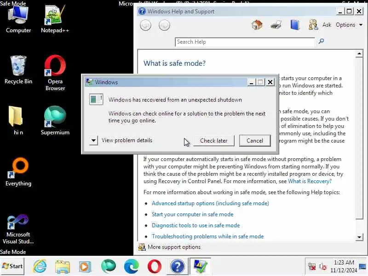Click the Print icon in Help toolbar

[276, 25]
